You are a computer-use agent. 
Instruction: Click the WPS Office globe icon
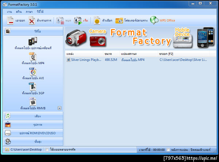[154, 20]
